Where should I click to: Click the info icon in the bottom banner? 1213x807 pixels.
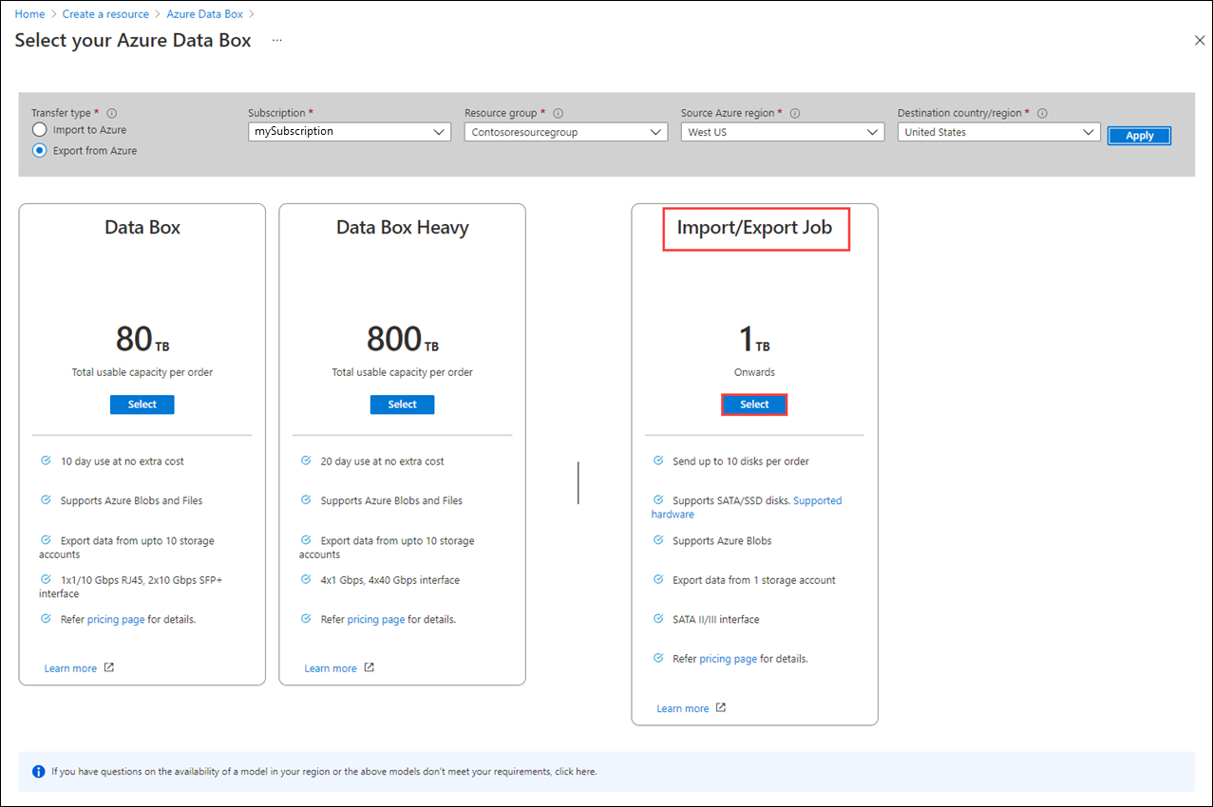pyautogui.click(x=37, y=771)
